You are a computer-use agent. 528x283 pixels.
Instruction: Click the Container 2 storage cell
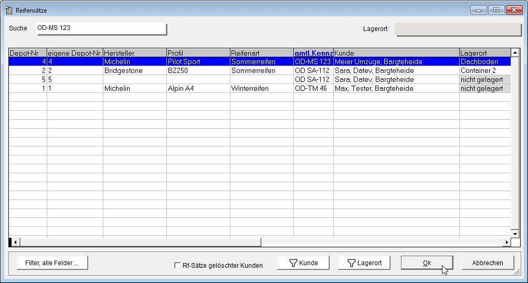pyautogui.click(x=485, y=71)
